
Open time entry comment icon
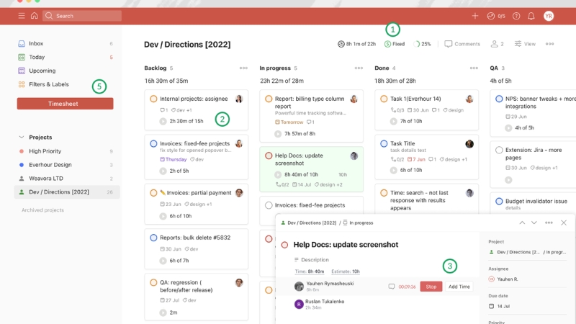click(392, 287)
